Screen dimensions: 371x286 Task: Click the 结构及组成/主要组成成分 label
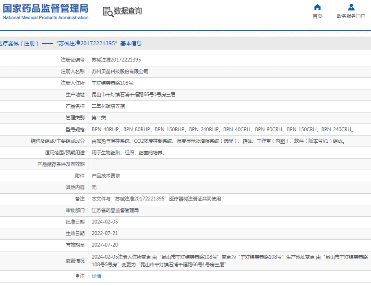58,141
